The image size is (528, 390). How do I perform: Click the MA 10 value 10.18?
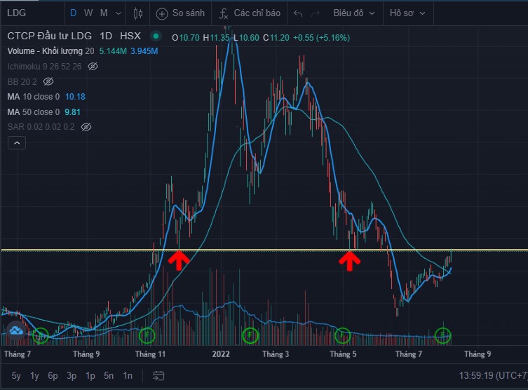(75, 97)
